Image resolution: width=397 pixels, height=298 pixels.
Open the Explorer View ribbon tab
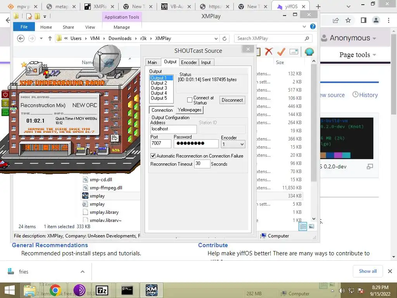(90, 27)
